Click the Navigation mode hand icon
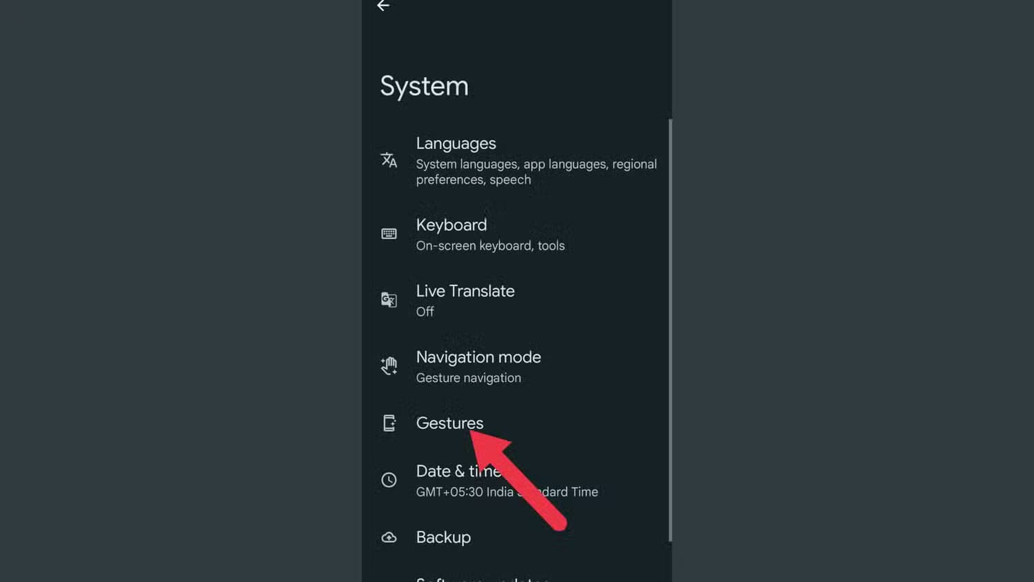 coord(389,365)
